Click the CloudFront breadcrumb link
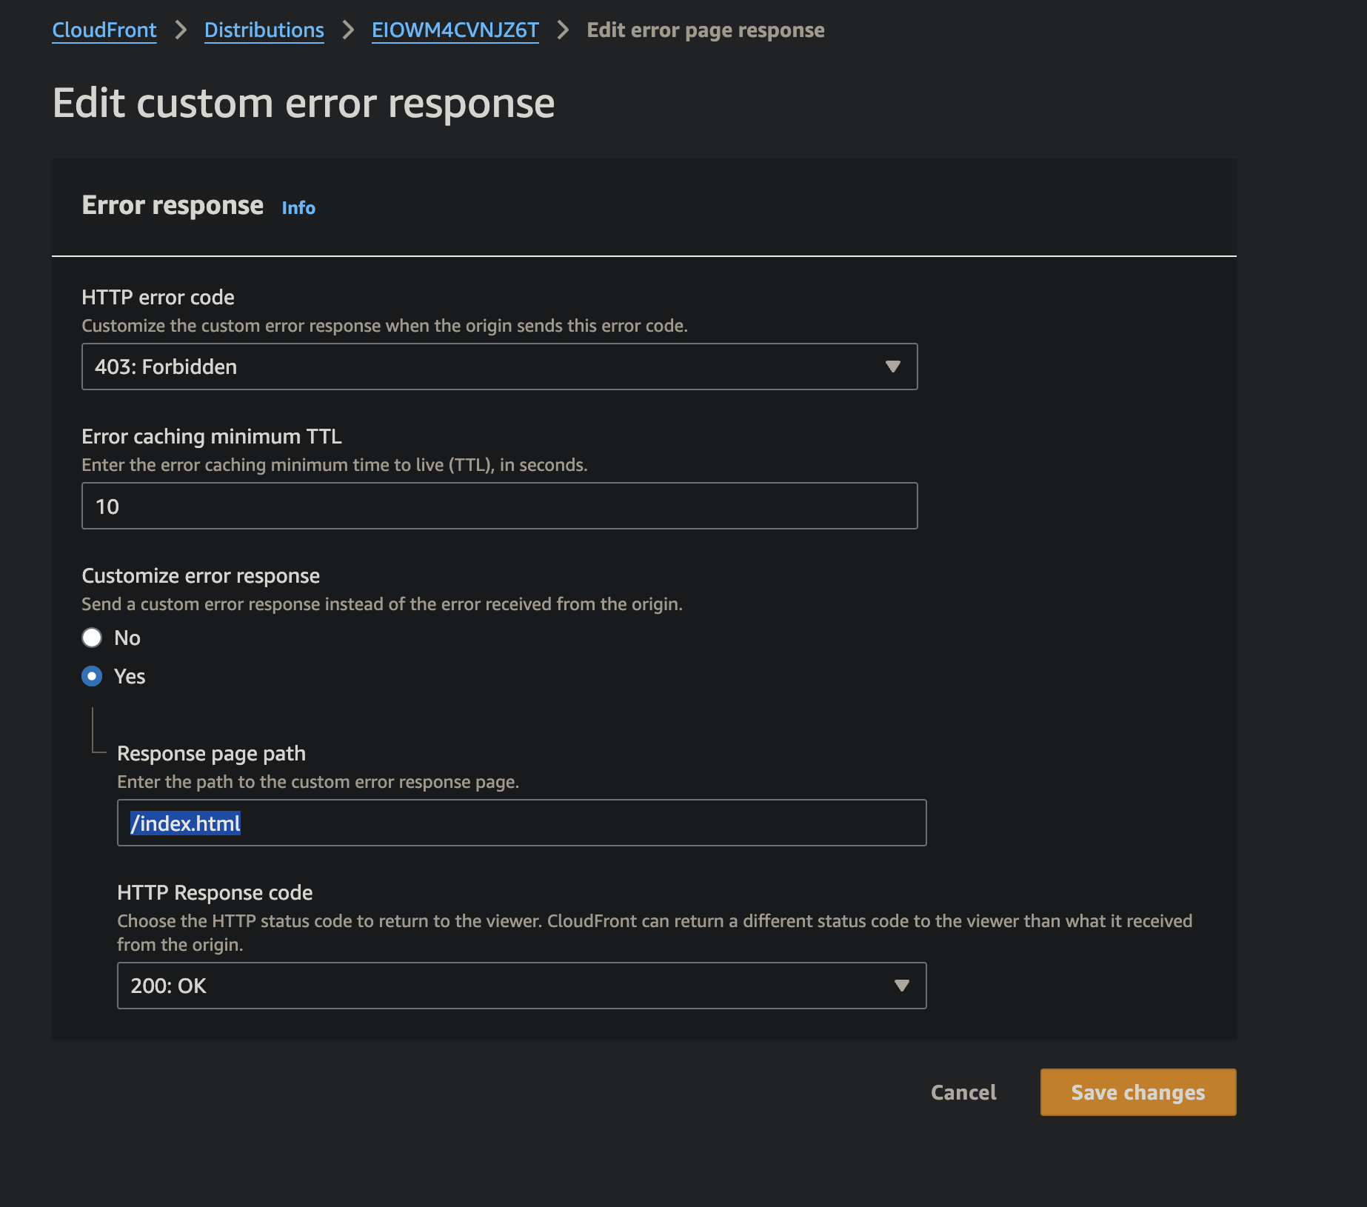Viewport: 1367px width, 1207px height. pyautogui.click(x=104, y=30)
